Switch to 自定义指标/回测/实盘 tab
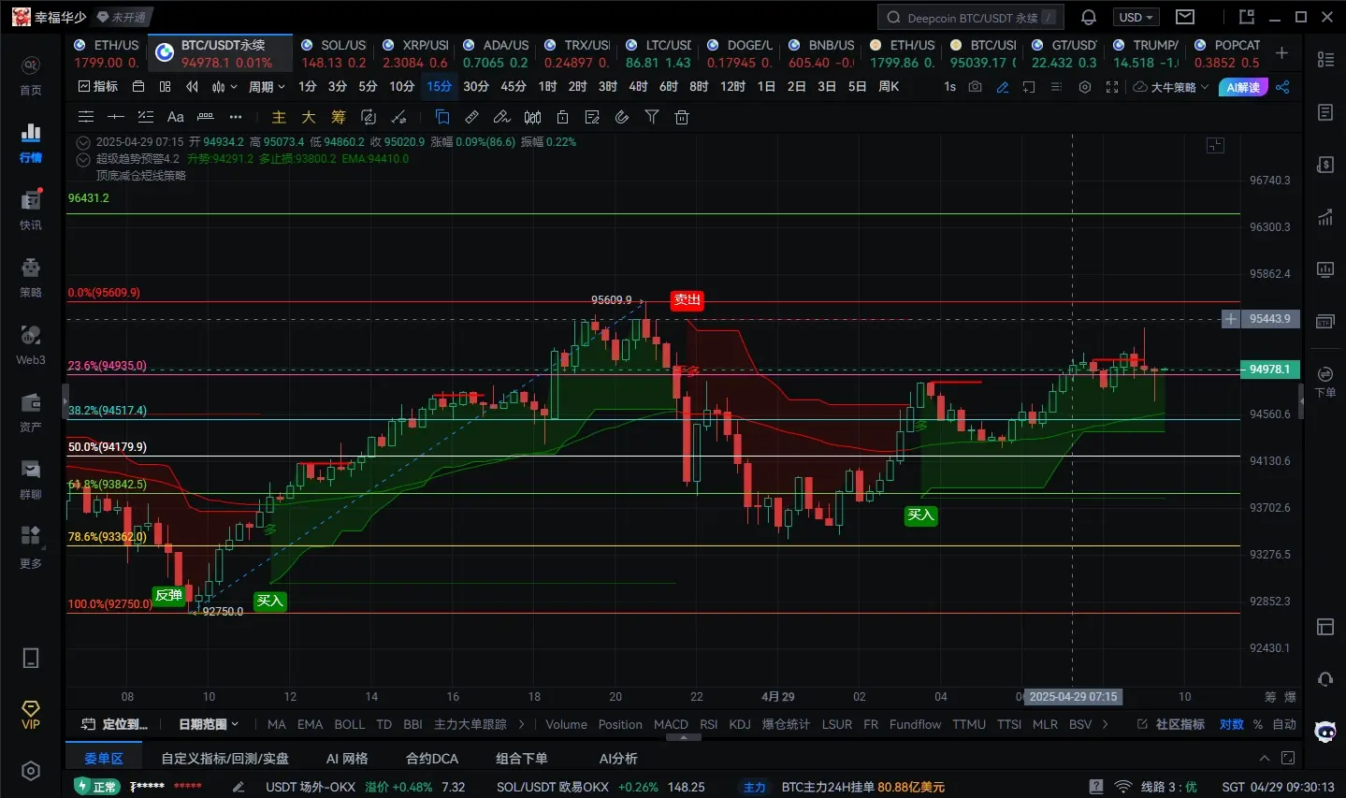1346x798 pixels. (224, 759)
